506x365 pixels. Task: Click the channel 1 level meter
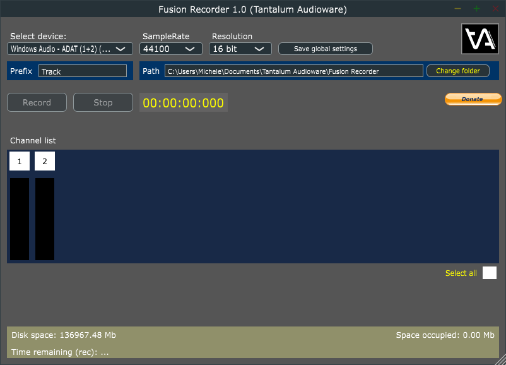tap(20, 219)
